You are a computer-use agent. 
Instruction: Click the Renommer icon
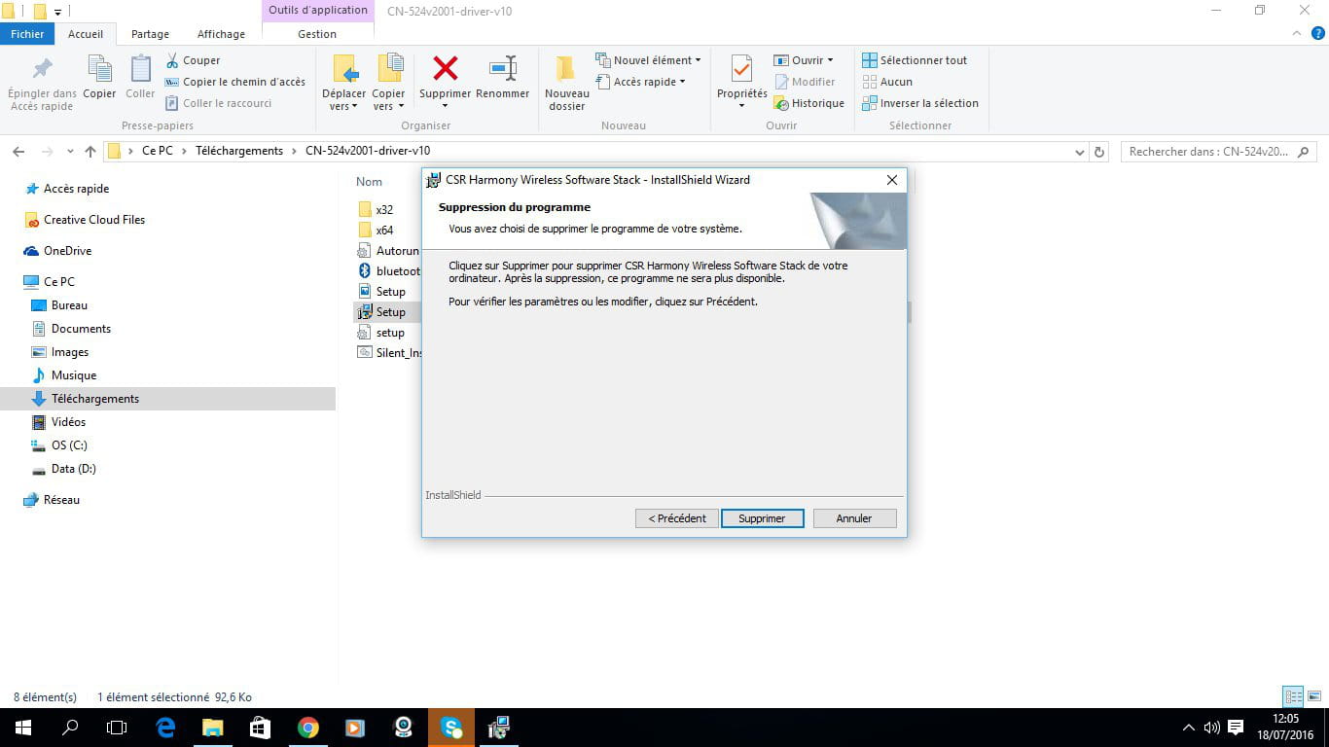pos(503,68)
